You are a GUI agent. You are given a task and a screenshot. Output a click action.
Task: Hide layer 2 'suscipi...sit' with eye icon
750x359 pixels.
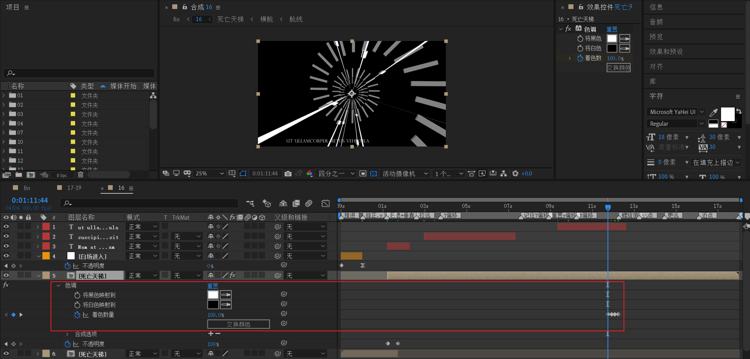tap(6, 236)
